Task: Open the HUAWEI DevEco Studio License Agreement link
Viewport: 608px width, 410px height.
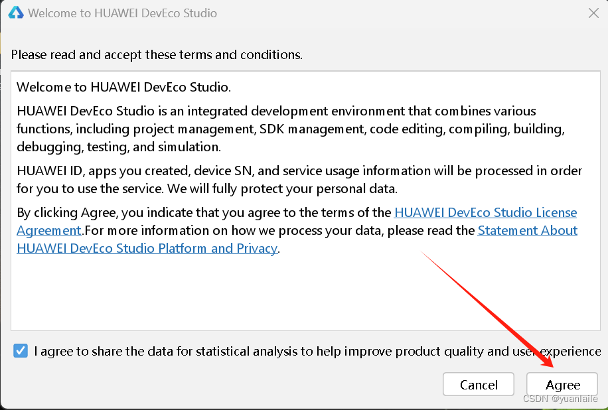Action: pos(485,213)
